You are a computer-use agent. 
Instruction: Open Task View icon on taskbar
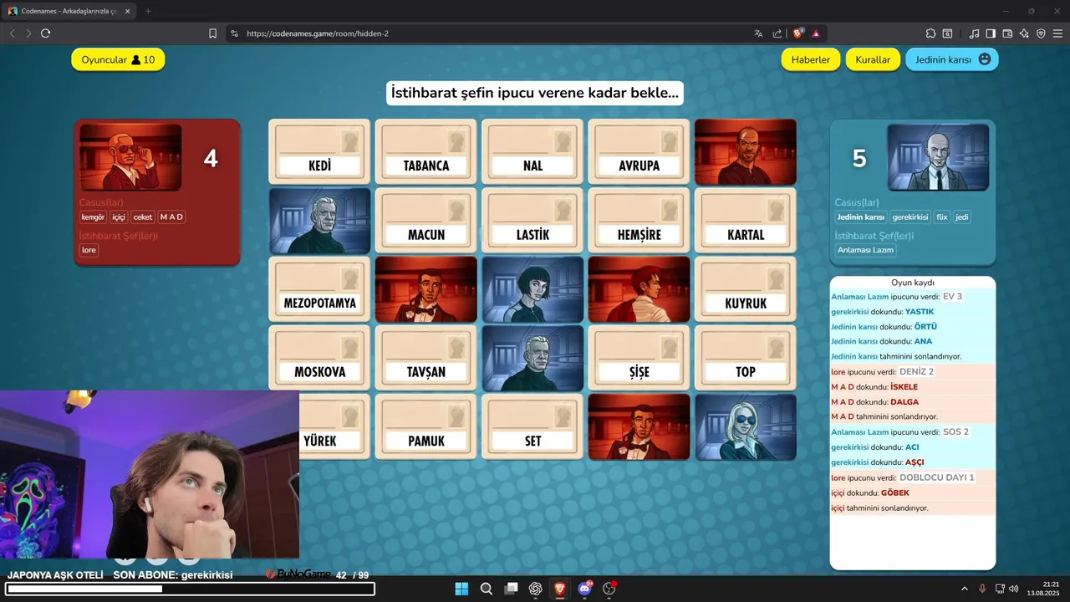[511, 589]
